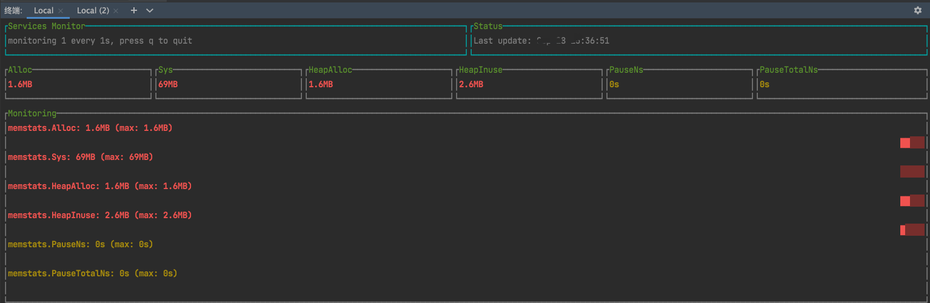
Task: Select the HeapAlloc summary box value
Action: pos(321,84)
